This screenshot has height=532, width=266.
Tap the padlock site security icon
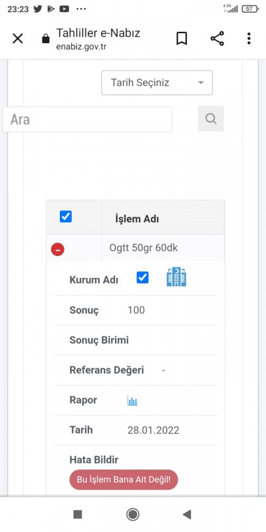pos(45,39)
